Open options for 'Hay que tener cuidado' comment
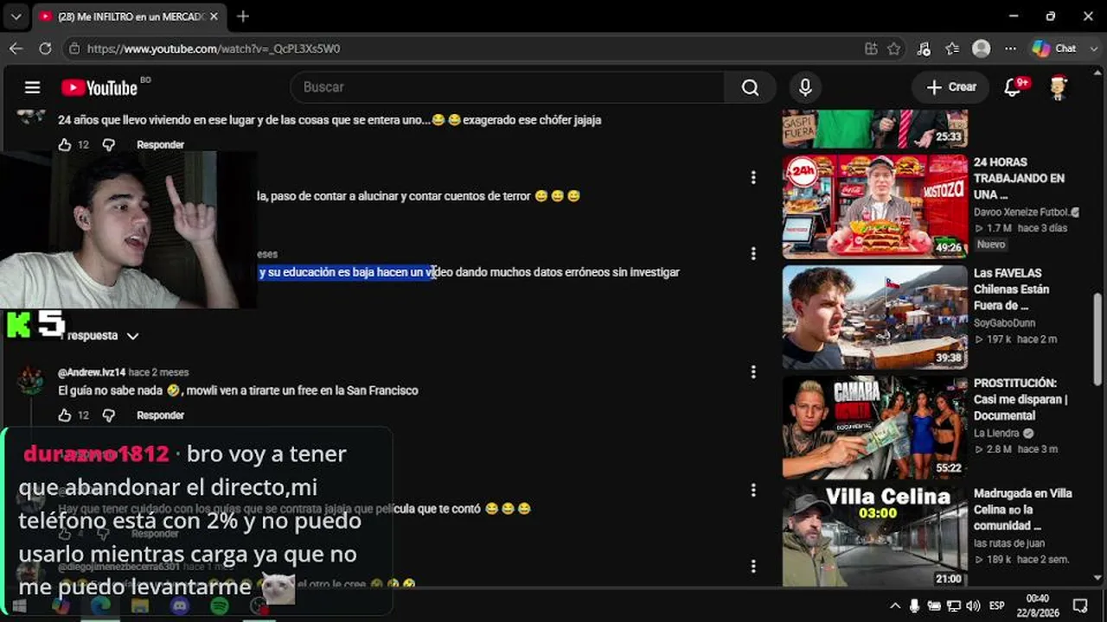Screen dimensions: 1107x622 (753, 490)
